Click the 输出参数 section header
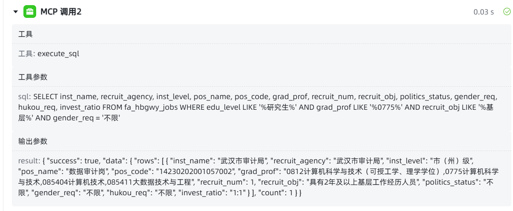The image size is (513, 211). point(33,142)
